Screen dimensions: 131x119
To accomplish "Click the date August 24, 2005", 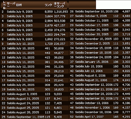I will (28, 103).
